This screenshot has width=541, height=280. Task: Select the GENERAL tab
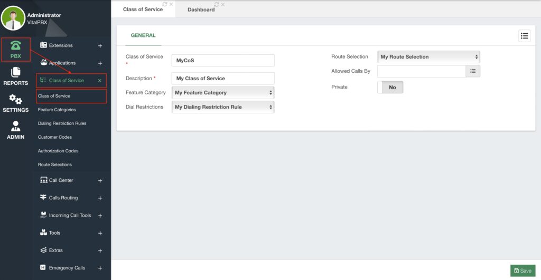(143, 36)
